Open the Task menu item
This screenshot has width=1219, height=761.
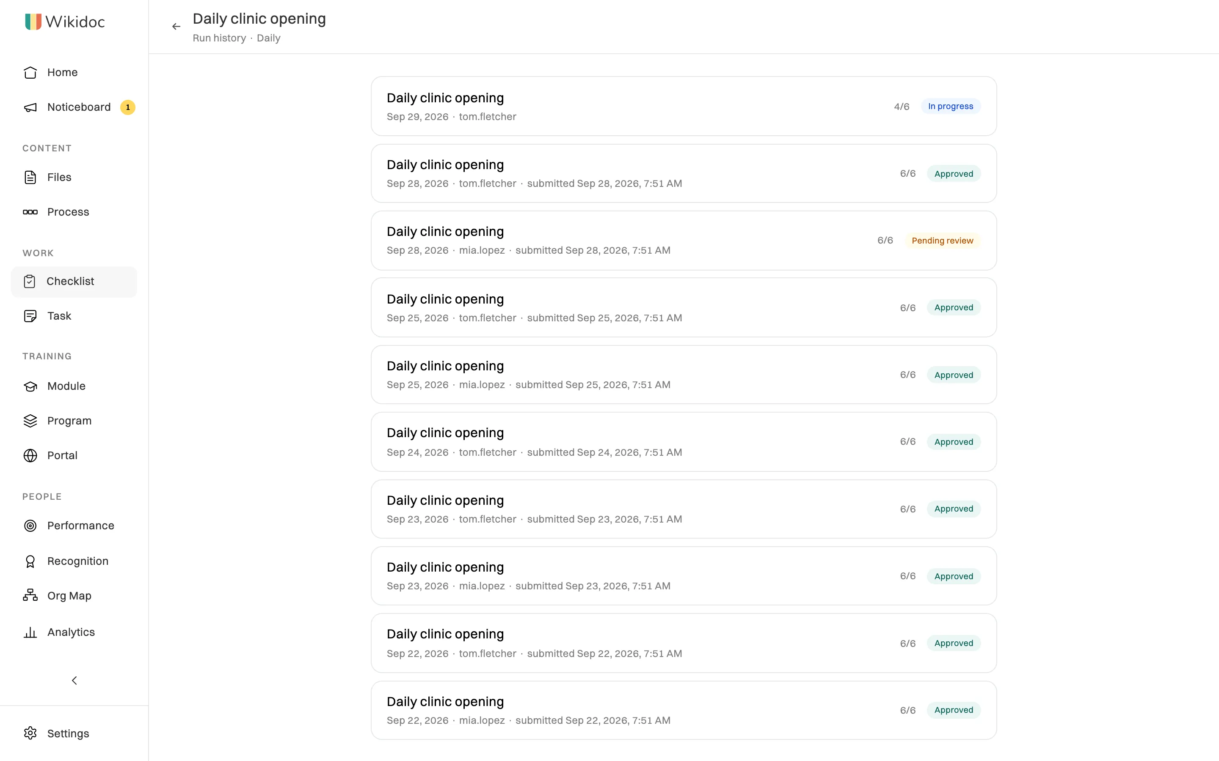click(74, 316)
